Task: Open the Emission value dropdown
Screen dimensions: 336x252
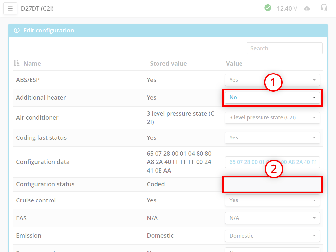Action: point(272,236)
